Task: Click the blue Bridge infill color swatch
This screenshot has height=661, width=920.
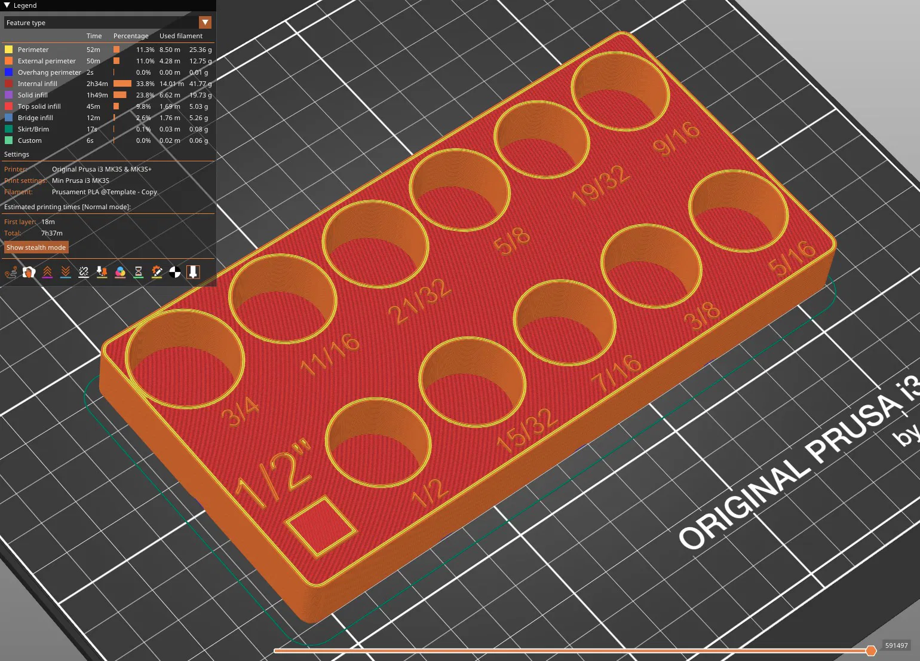Action: click(x=8, y=118)
